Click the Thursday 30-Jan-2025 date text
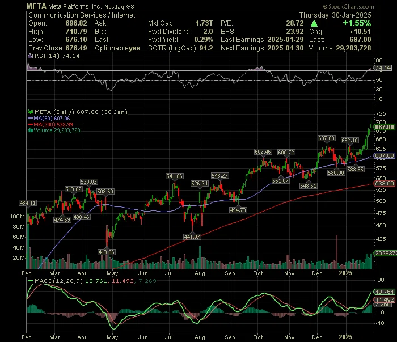Screen dimensions: 397x342 click(335, 15)
